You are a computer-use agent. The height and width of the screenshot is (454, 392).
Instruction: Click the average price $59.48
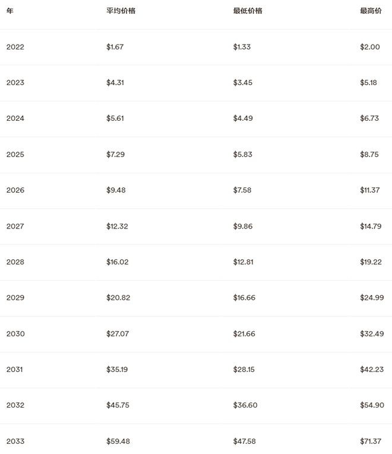(118, 442)
